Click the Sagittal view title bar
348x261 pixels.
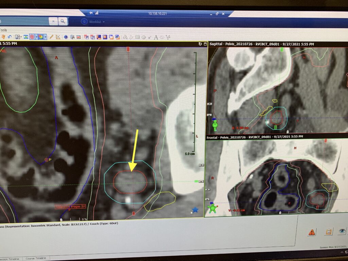click(278, 44)
